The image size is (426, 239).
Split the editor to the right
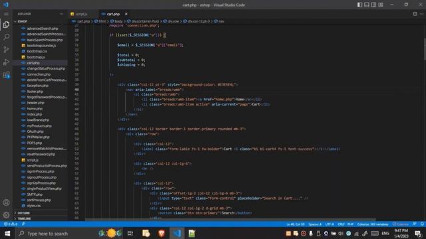[x=415, y=14]
